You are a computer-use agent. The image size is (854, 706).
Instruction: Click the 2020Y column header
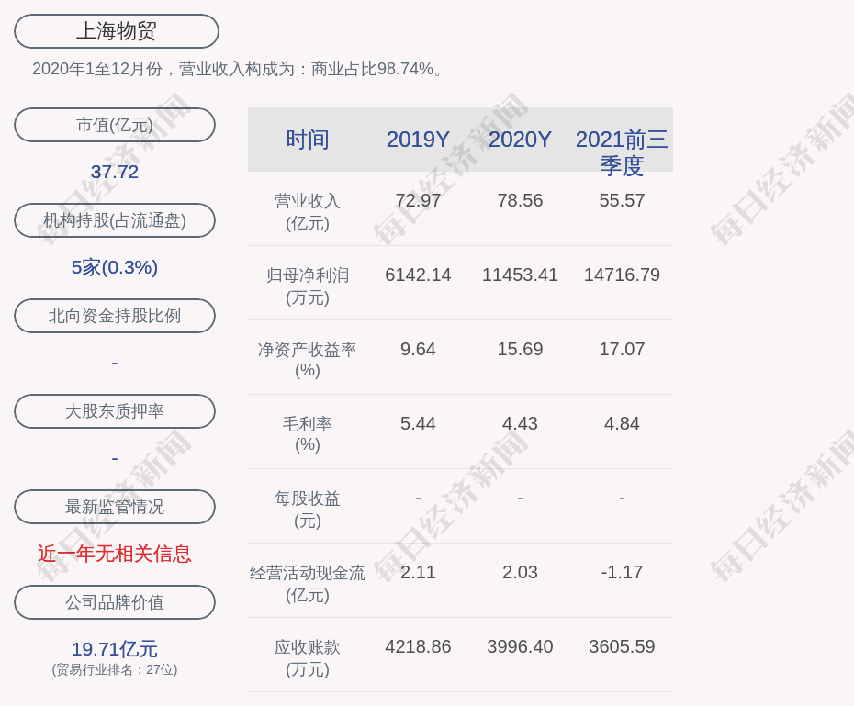point(520,140)
